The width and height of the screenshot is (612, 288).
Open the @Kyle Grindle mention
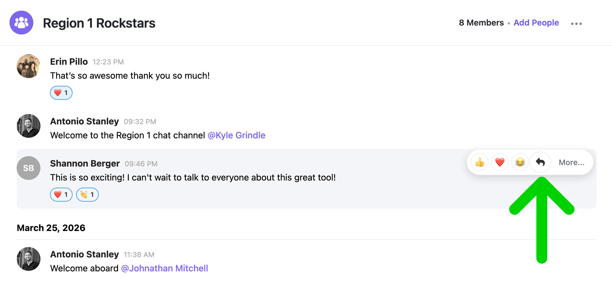coord(236,135)
